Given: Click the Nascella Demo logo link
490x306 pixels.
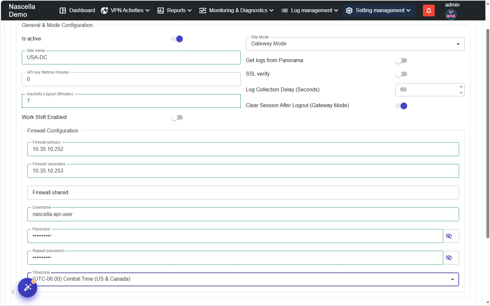Looking at the screenshot, I should [22, 11].
